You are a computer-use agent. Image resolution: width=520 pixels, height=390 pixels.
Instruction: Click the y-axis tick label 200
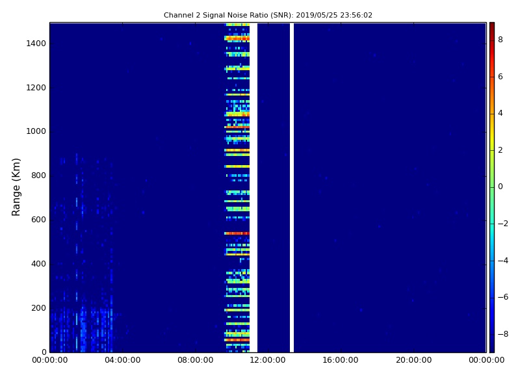point(38,307)
